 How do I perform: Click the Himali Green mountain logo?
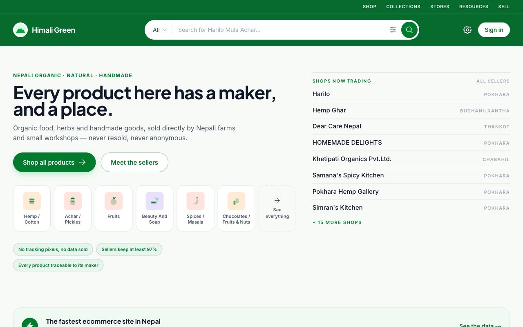click(x=20, y=30)
